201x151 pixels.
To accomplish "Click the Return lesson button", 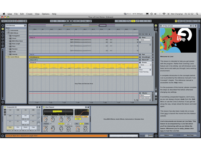I will pos(167,135).
